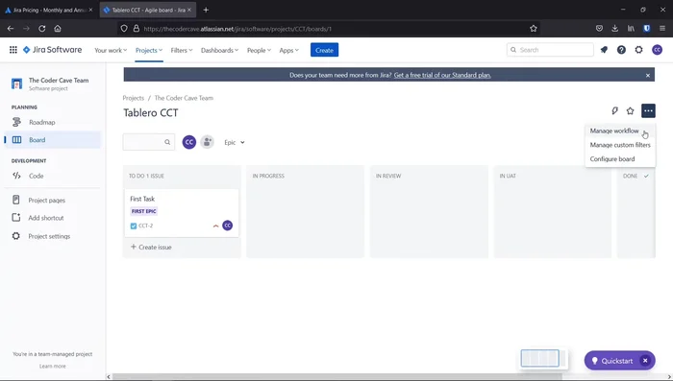Viewport: 673px width, 381px height.
Task: Click the horizontal scrollbar at bottom
Action: click(336, 377)
